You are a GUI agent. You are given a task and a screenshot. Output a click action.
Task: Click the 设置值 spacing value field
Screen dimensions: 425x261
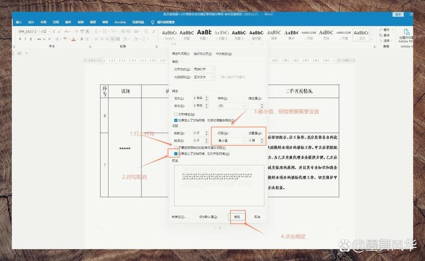pyautogui.click(x=254, y=140)
